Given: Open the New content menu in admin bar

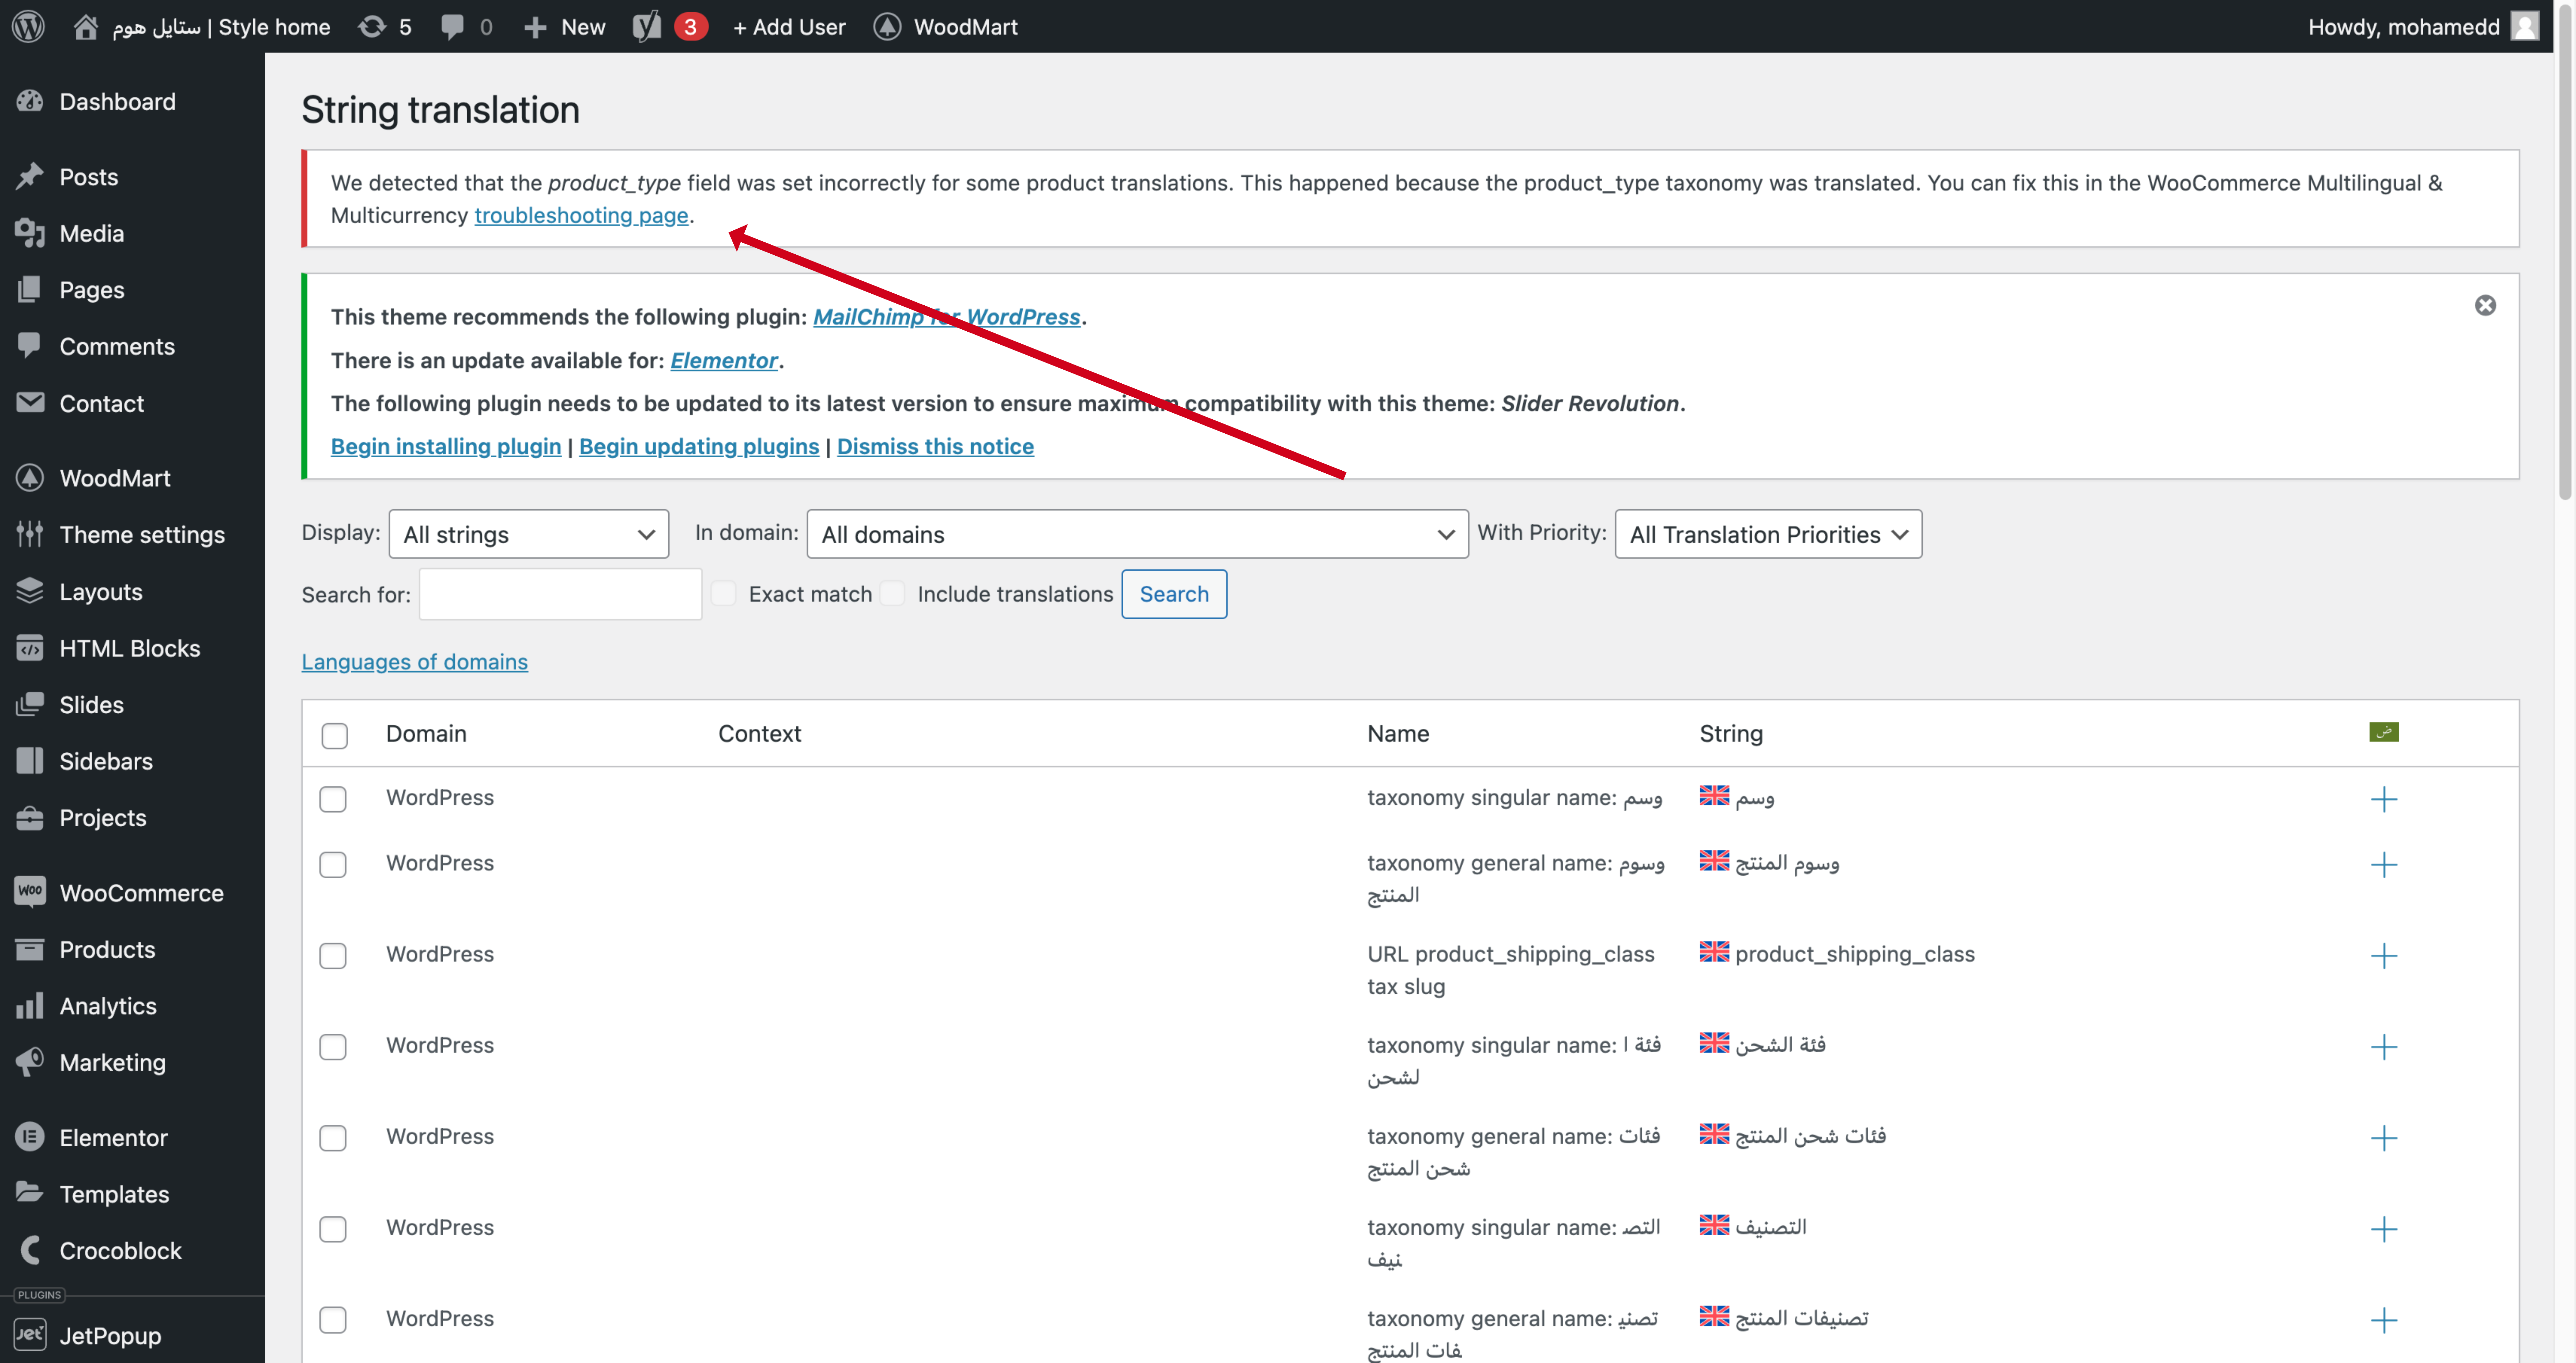Looking at the screenshot, I should pyautogui.click(x=565, y=27).
